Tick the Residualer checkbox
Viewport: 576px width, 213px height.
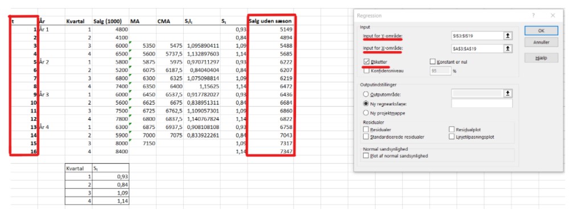(x=366, y=130)
